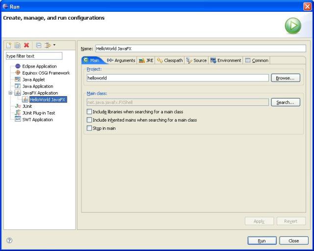Click the Run button at bottom
The height and width of the screenshot is (251, 314).
coord(262,241)
